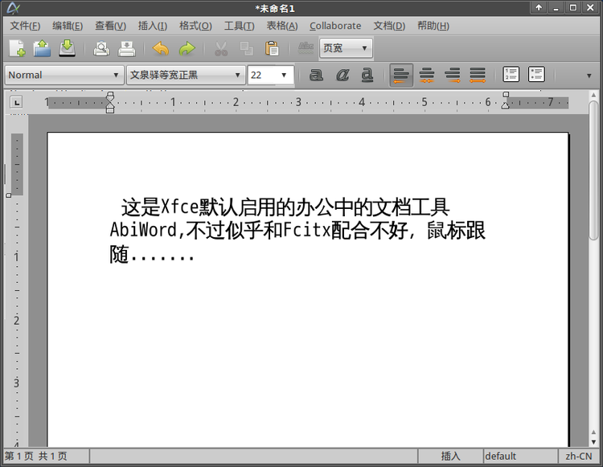Expand the format toolbar overflow arrow

point(589,76)
